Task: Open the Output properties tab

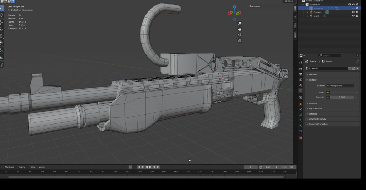Action: click(301, 74)
